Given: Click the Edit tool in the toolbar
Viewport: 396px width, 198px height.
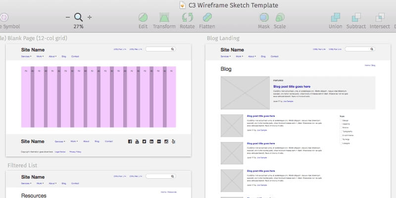Looking at the screenshot, I should pyautogui.click(x=143, y=18).
